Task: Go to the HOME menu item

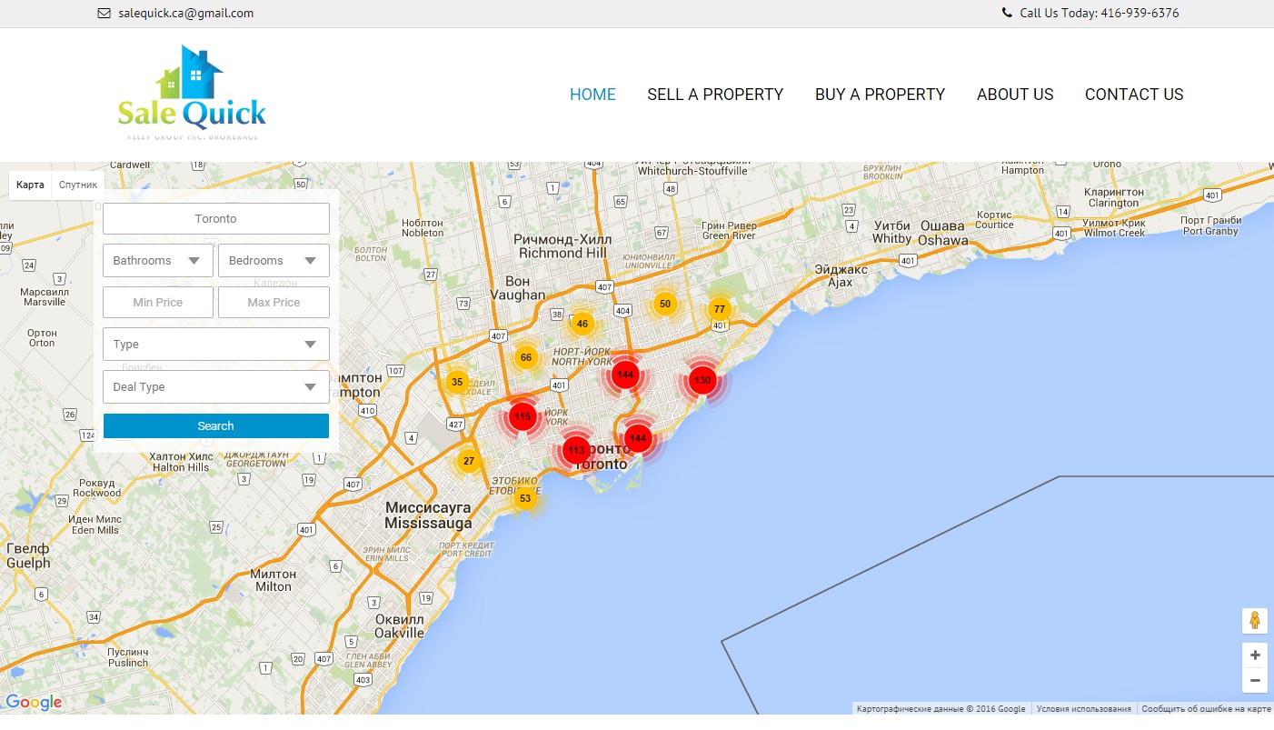Action: click(592, 95)
